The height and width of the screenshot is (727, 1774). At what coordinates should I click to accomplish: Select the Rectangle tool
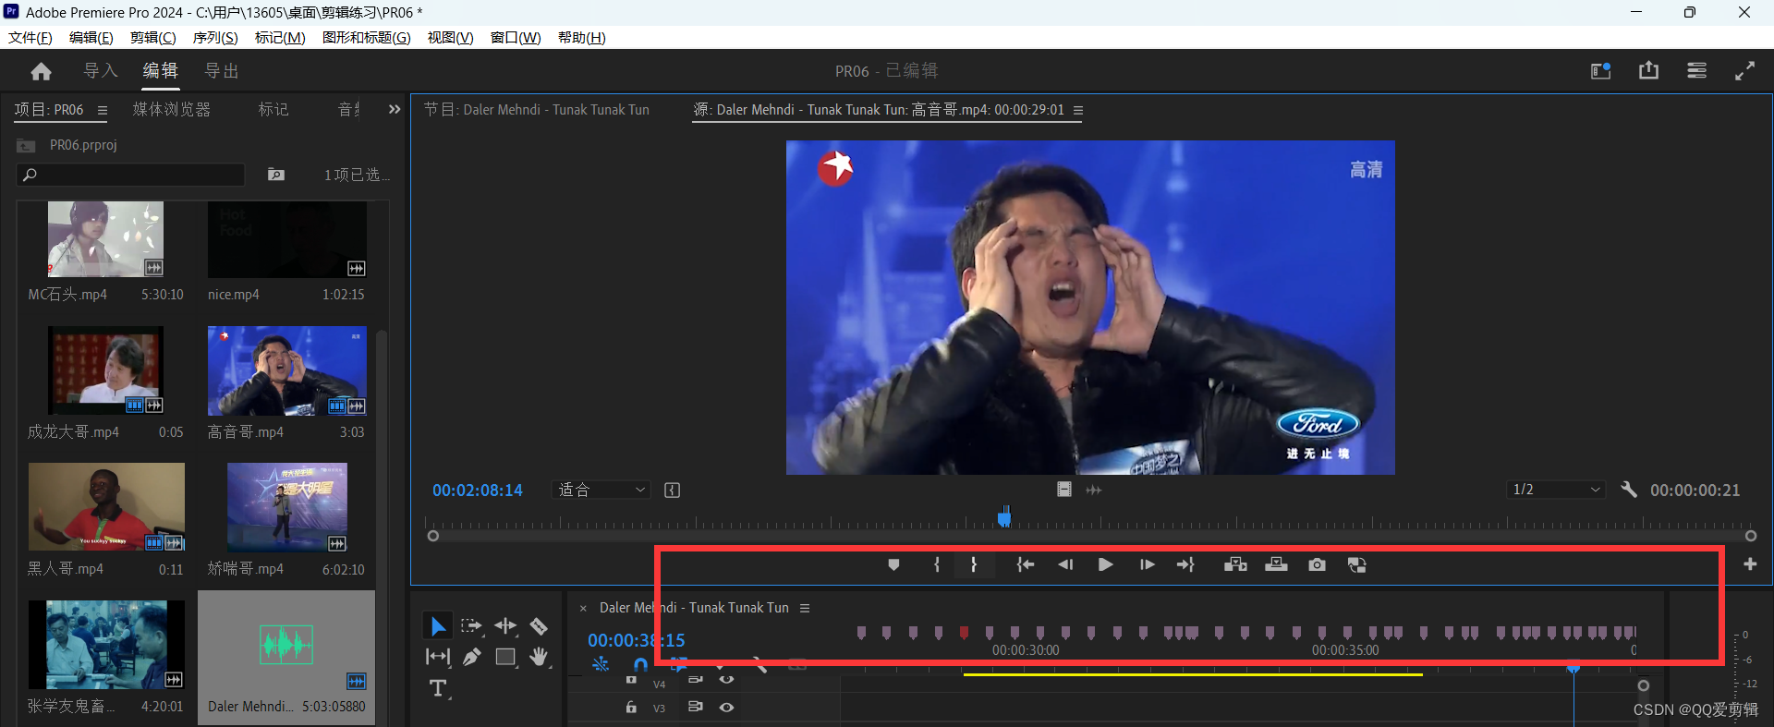coord(505,657)
